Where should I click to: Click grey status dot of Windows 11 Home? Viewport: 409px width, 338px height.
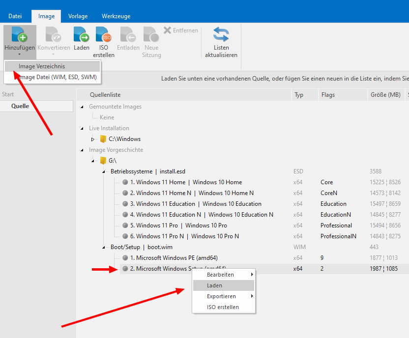point(125,182)
